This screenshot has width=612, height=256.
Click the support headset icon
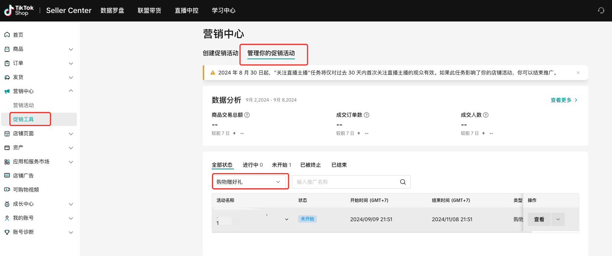point(601,10)
